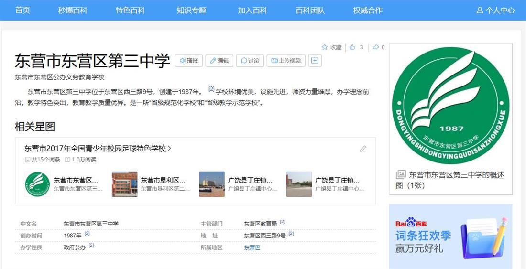Open reference [2] next to 东营区西三路9号
This screenshot has height=269, width=526.
[x=291, y=234]
